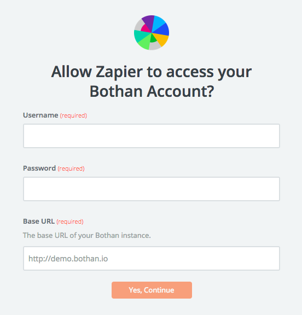Click the Password field label
This screenshot has height=315, width=302.
pyautogui.click(x=39, y=168)
